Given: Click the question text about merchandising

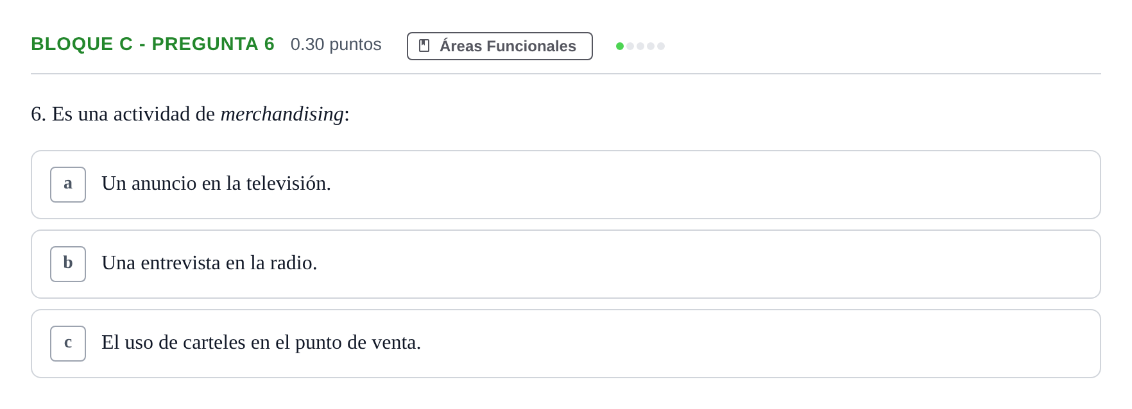Looking at the screenshot, I should click(190, 114).
